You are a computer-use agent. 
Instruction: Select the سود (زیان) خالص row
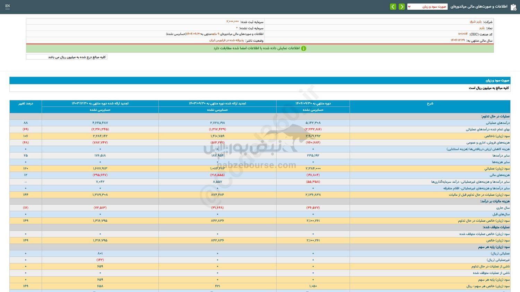[260, 240]
